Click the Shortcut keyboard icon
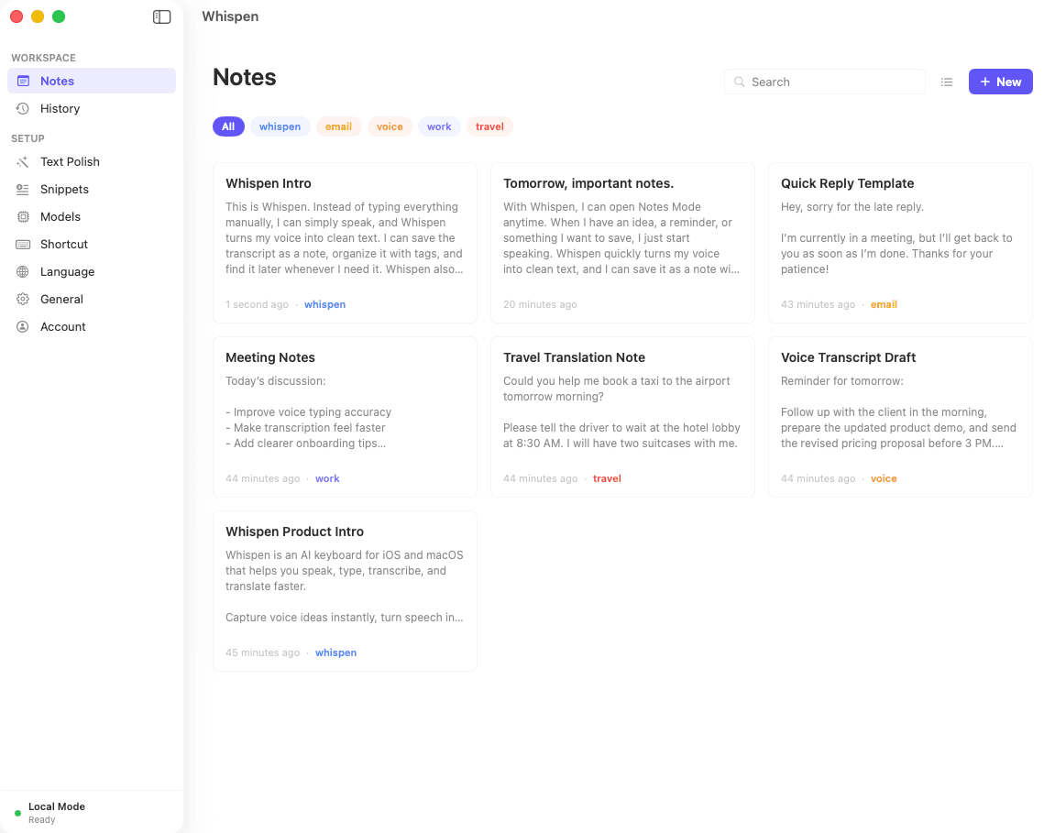The image size is (1055, 833). tap(23, 245)
